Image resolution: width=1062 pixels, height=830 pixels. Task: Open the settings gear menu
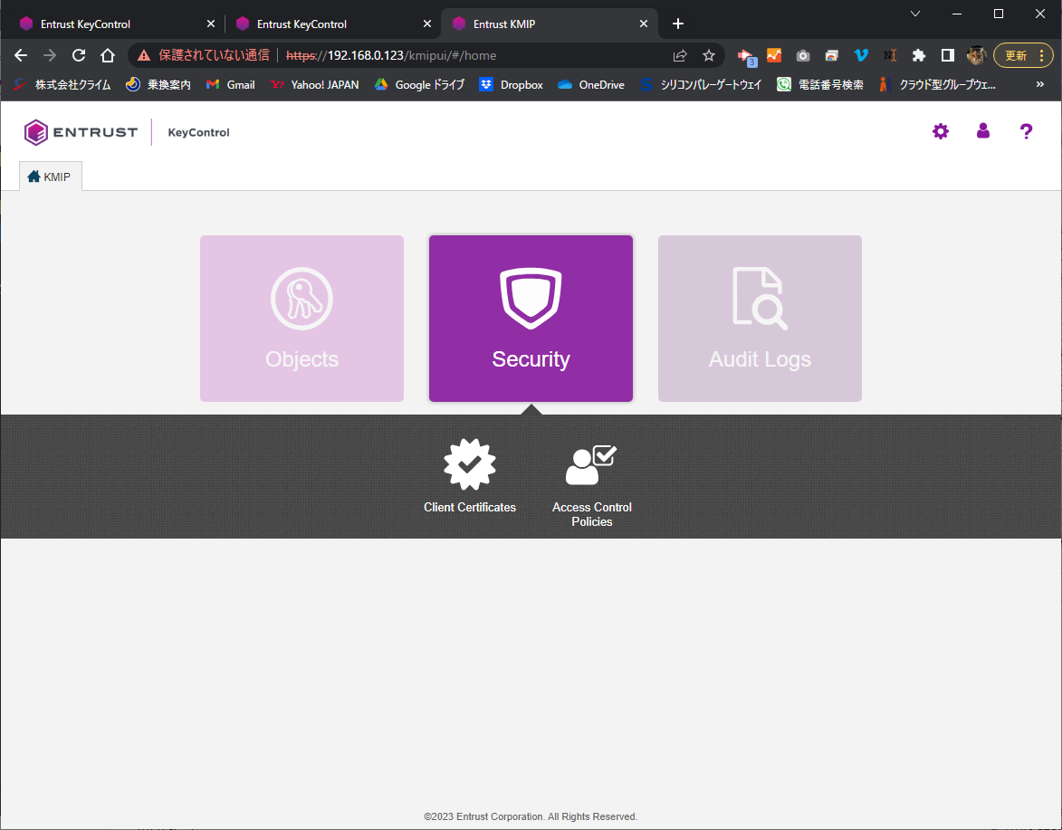[941, 131]
